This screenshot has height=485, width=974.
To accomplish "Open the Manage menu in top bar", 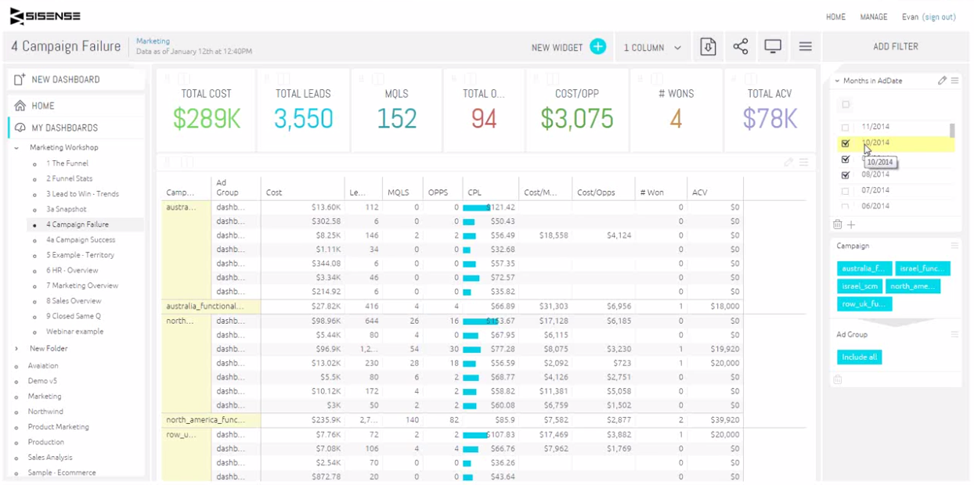I will (x=873, y=17).
